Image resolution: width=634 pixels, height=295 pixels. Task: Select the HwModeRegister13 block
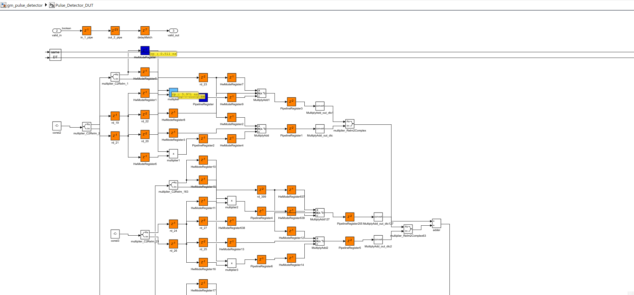232,242
